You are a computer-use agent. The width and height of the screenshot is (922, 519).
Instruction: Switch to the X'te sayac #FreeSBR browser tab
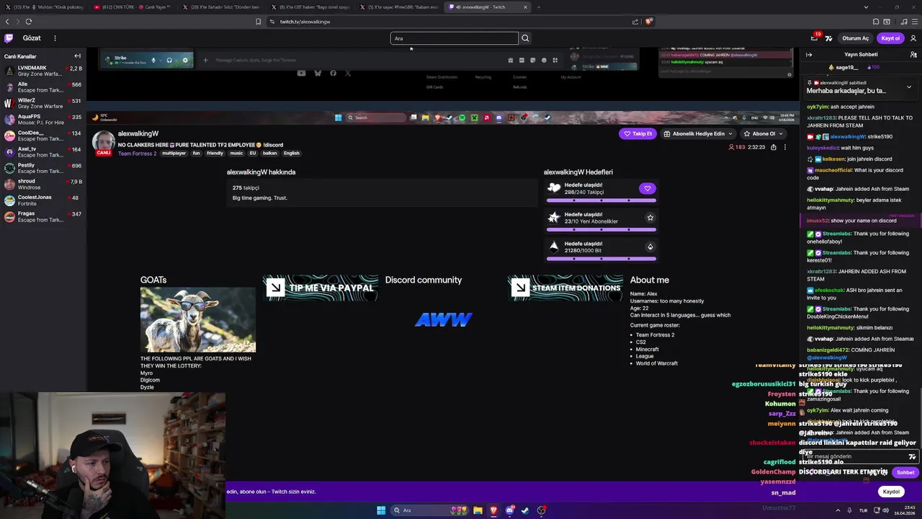[398, 7]
